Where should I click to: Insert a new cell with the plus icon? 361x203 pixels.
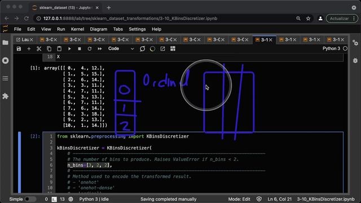29,48
